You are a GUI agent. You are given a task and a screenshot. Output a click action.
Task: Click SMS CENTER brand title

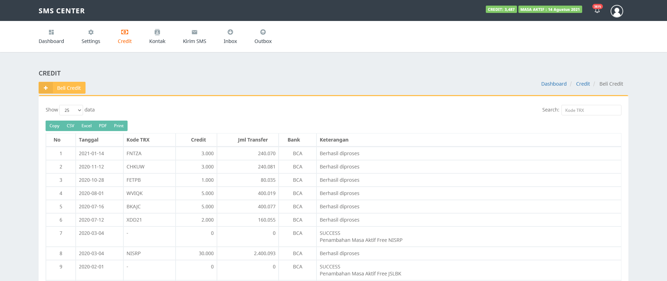coord(62,11)
